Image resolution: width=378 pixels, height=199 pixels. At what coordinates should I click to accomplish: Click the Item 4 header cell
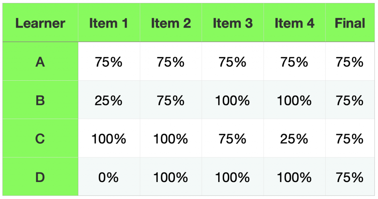(294, 24)
